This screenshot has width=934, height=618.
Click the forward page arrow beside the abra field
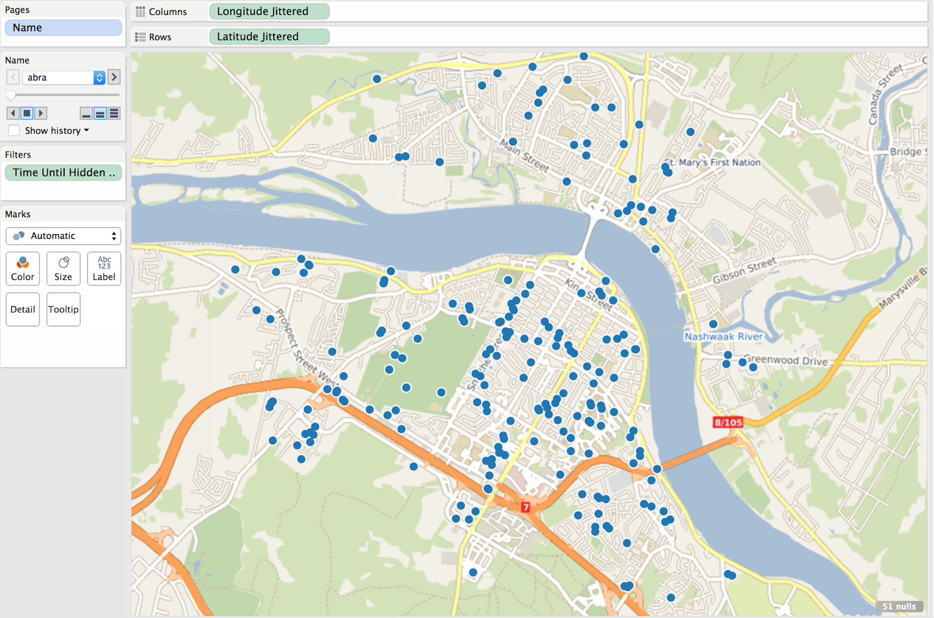pyautogui.click(x=114, y=77)
